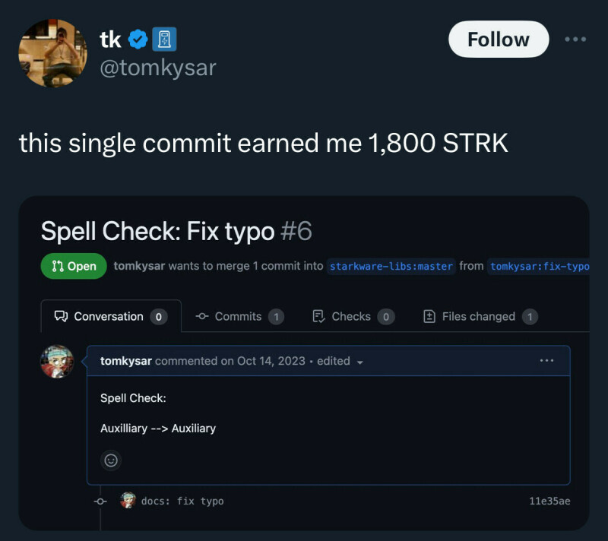Expand the comment edited history dropdown

click(x=359, y=362)
